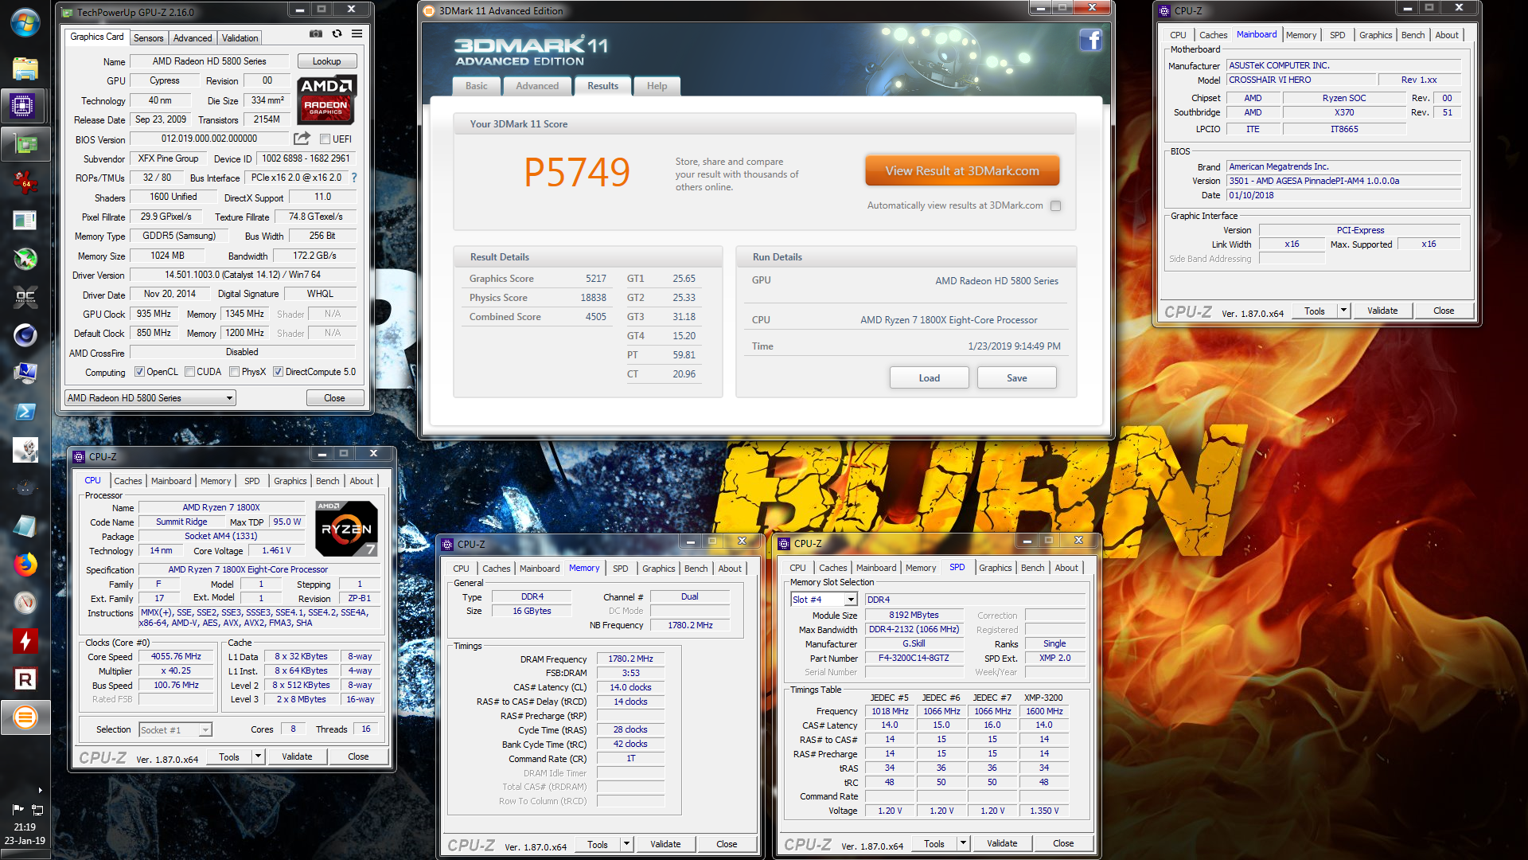Image resolution: width=1528 pixels, height=860 pixels.
Task: Open the GPU-Z hamburger menu
Action: [357, 34]
